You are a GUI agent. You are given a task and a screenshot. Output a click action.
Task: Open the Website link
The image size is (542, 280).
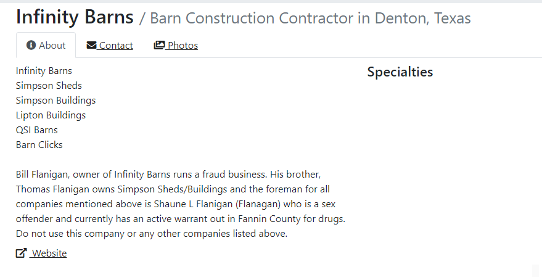(49, 253)
